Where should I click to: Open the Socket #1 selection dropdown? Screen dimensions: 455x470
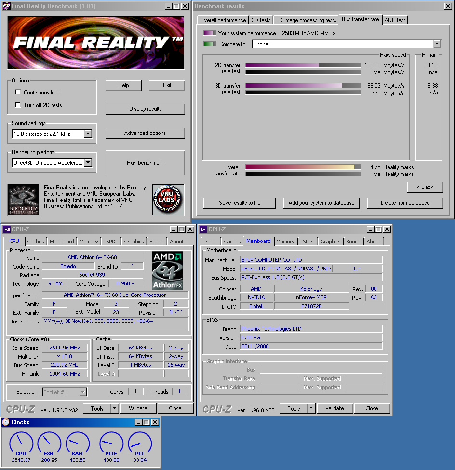pos(83,392)
